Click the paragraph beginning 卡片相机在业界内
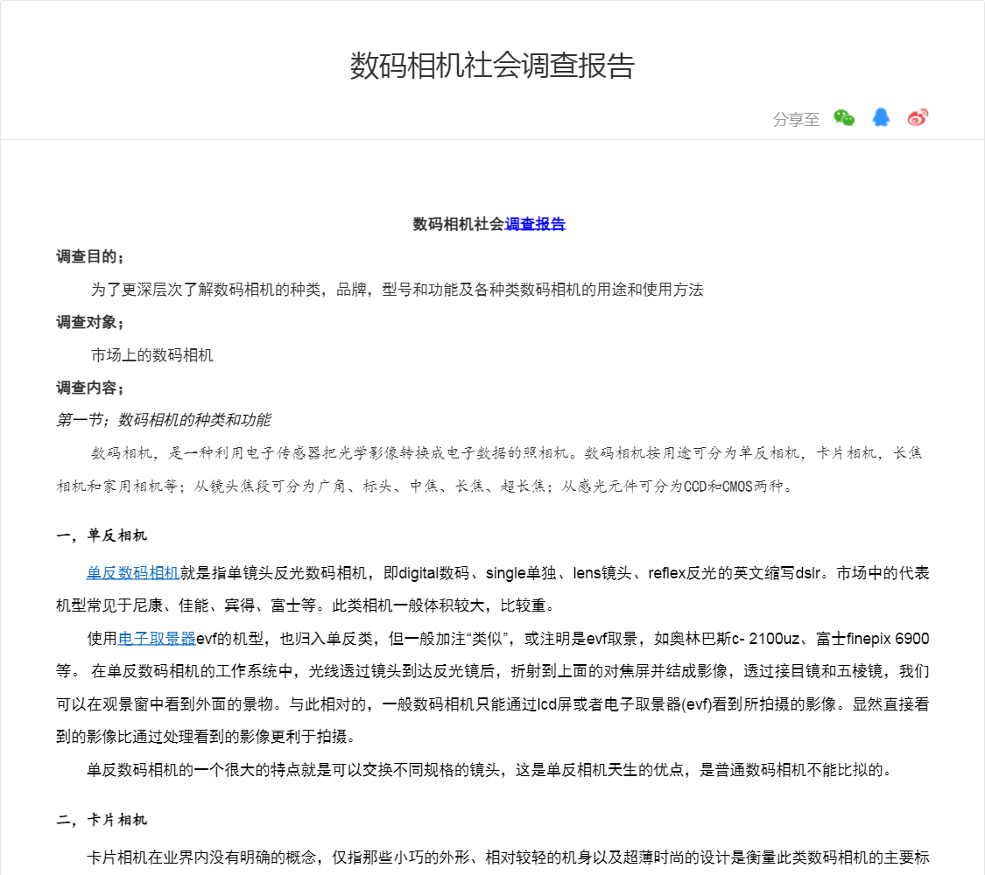The height and width of the screenshot is (875, 985). (x=508, y=857)
